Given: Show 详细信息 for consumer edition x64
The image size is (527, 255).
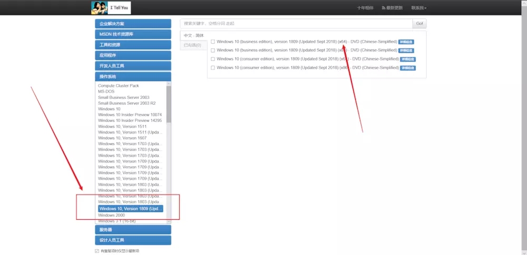Looking at the screenshot, I should [408, 59].
